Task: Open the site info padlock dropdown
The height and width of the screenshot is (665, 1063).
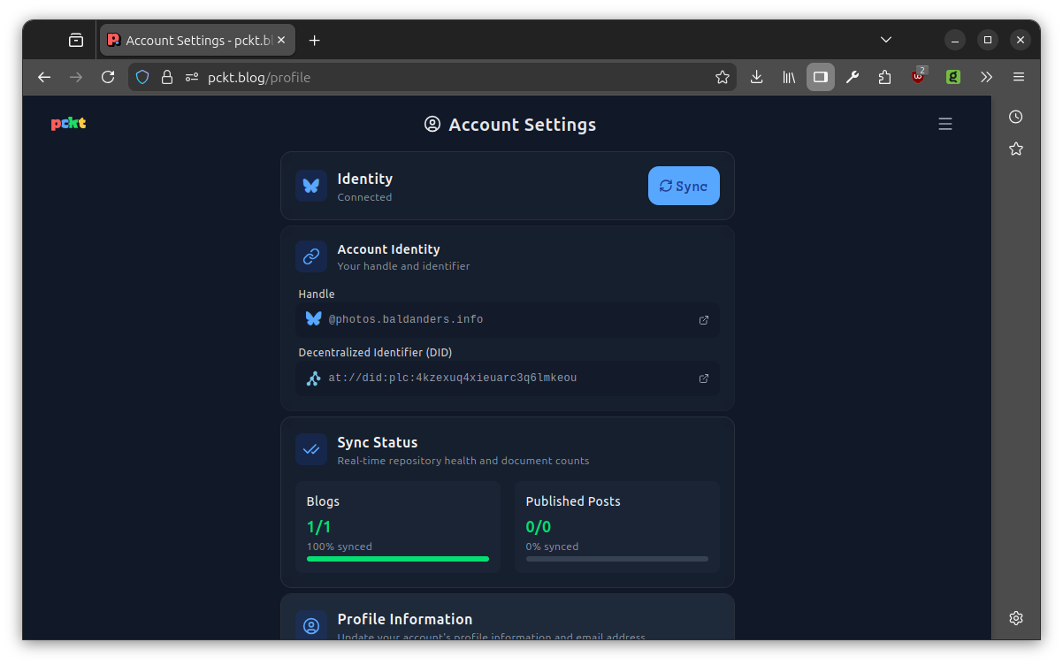Action: [x=167, y=77]
